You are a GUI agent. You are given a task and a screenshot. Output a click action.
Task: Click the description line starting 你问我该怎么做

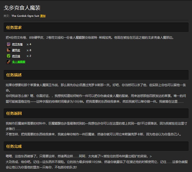(96, 99)
